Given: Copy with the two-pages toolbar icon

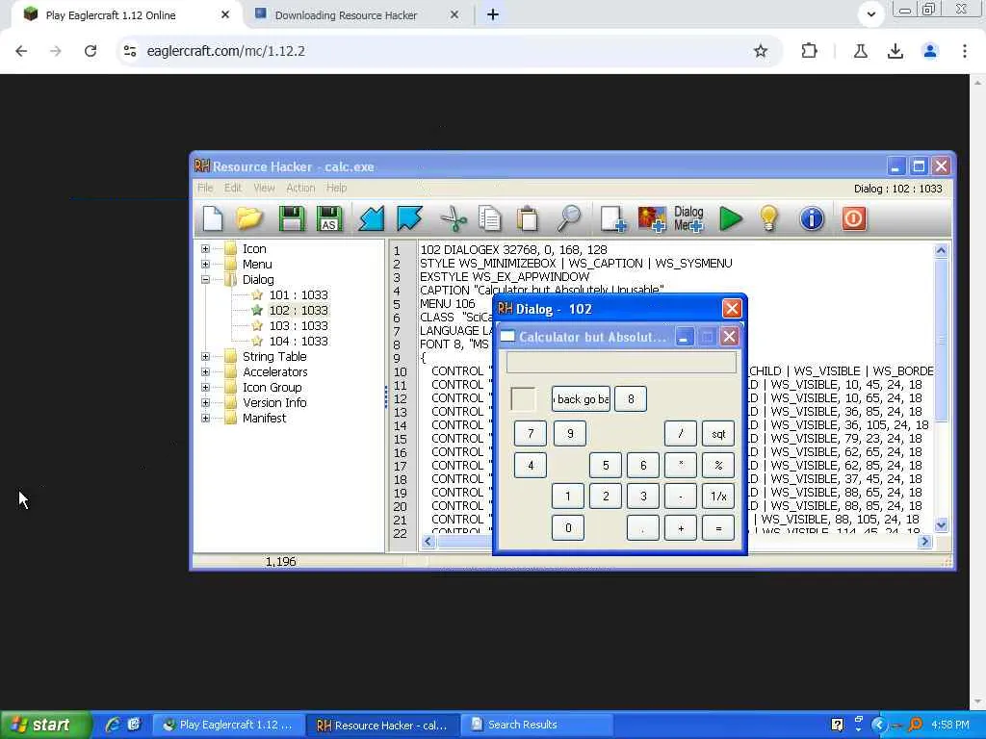Looking at the screenshot, I should point(490,218).
